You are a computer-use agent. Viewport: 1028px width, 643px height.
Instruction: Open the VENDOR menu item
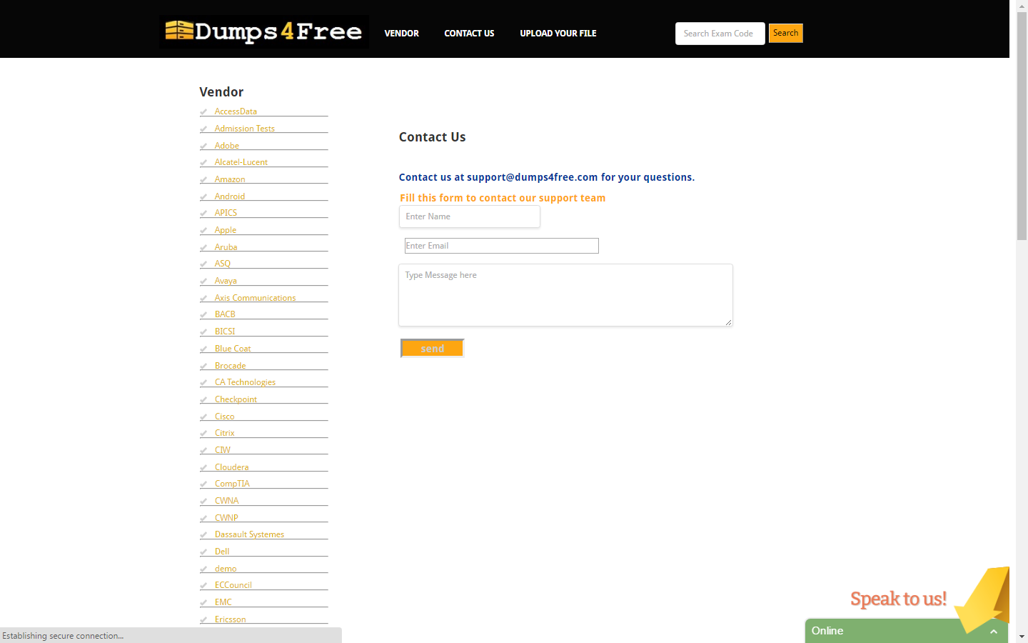(x=401, y=34)
